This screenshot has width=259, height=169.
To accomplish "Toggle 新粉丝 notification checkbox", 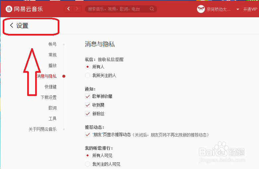I will [88, 114].
